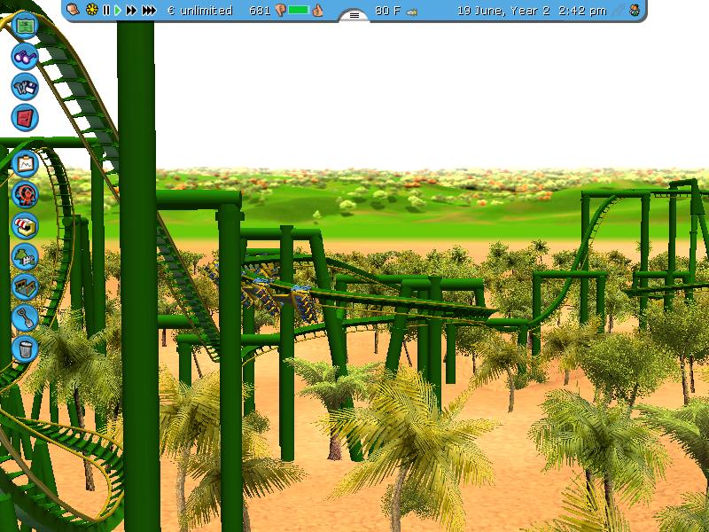
Task: Open the park management clipboard button
Action: click(25, 164)
